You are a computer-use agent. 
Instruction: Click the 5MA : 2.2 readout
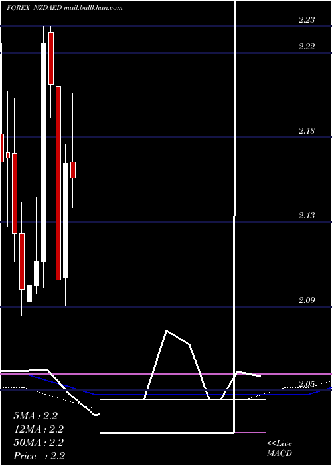pyautogui.click(x=35, y=416)
